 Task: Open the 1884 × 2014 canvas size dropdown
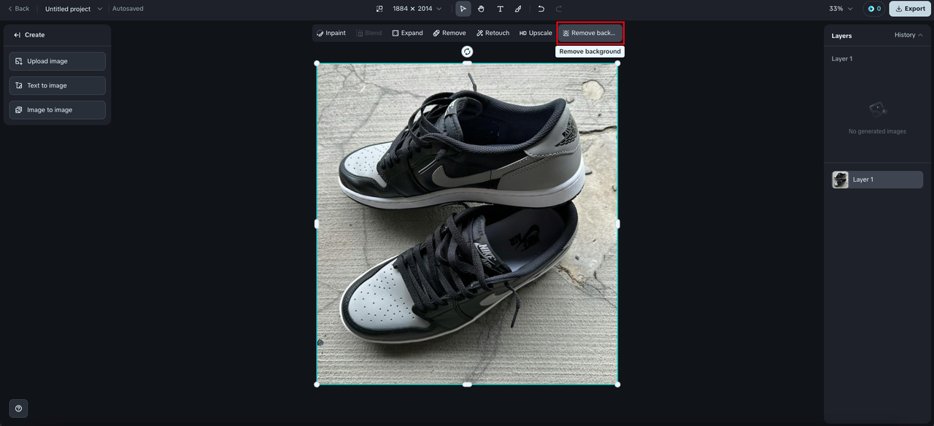click(417, 9)
